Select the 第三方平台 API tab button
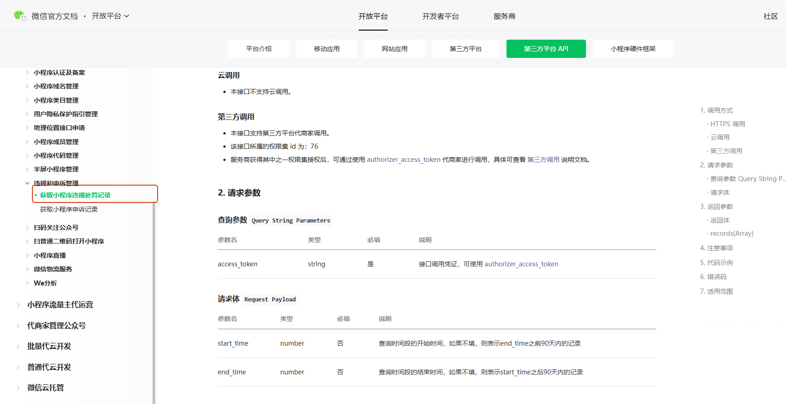Screen dimensions: 786x404 tap(546, 49)
